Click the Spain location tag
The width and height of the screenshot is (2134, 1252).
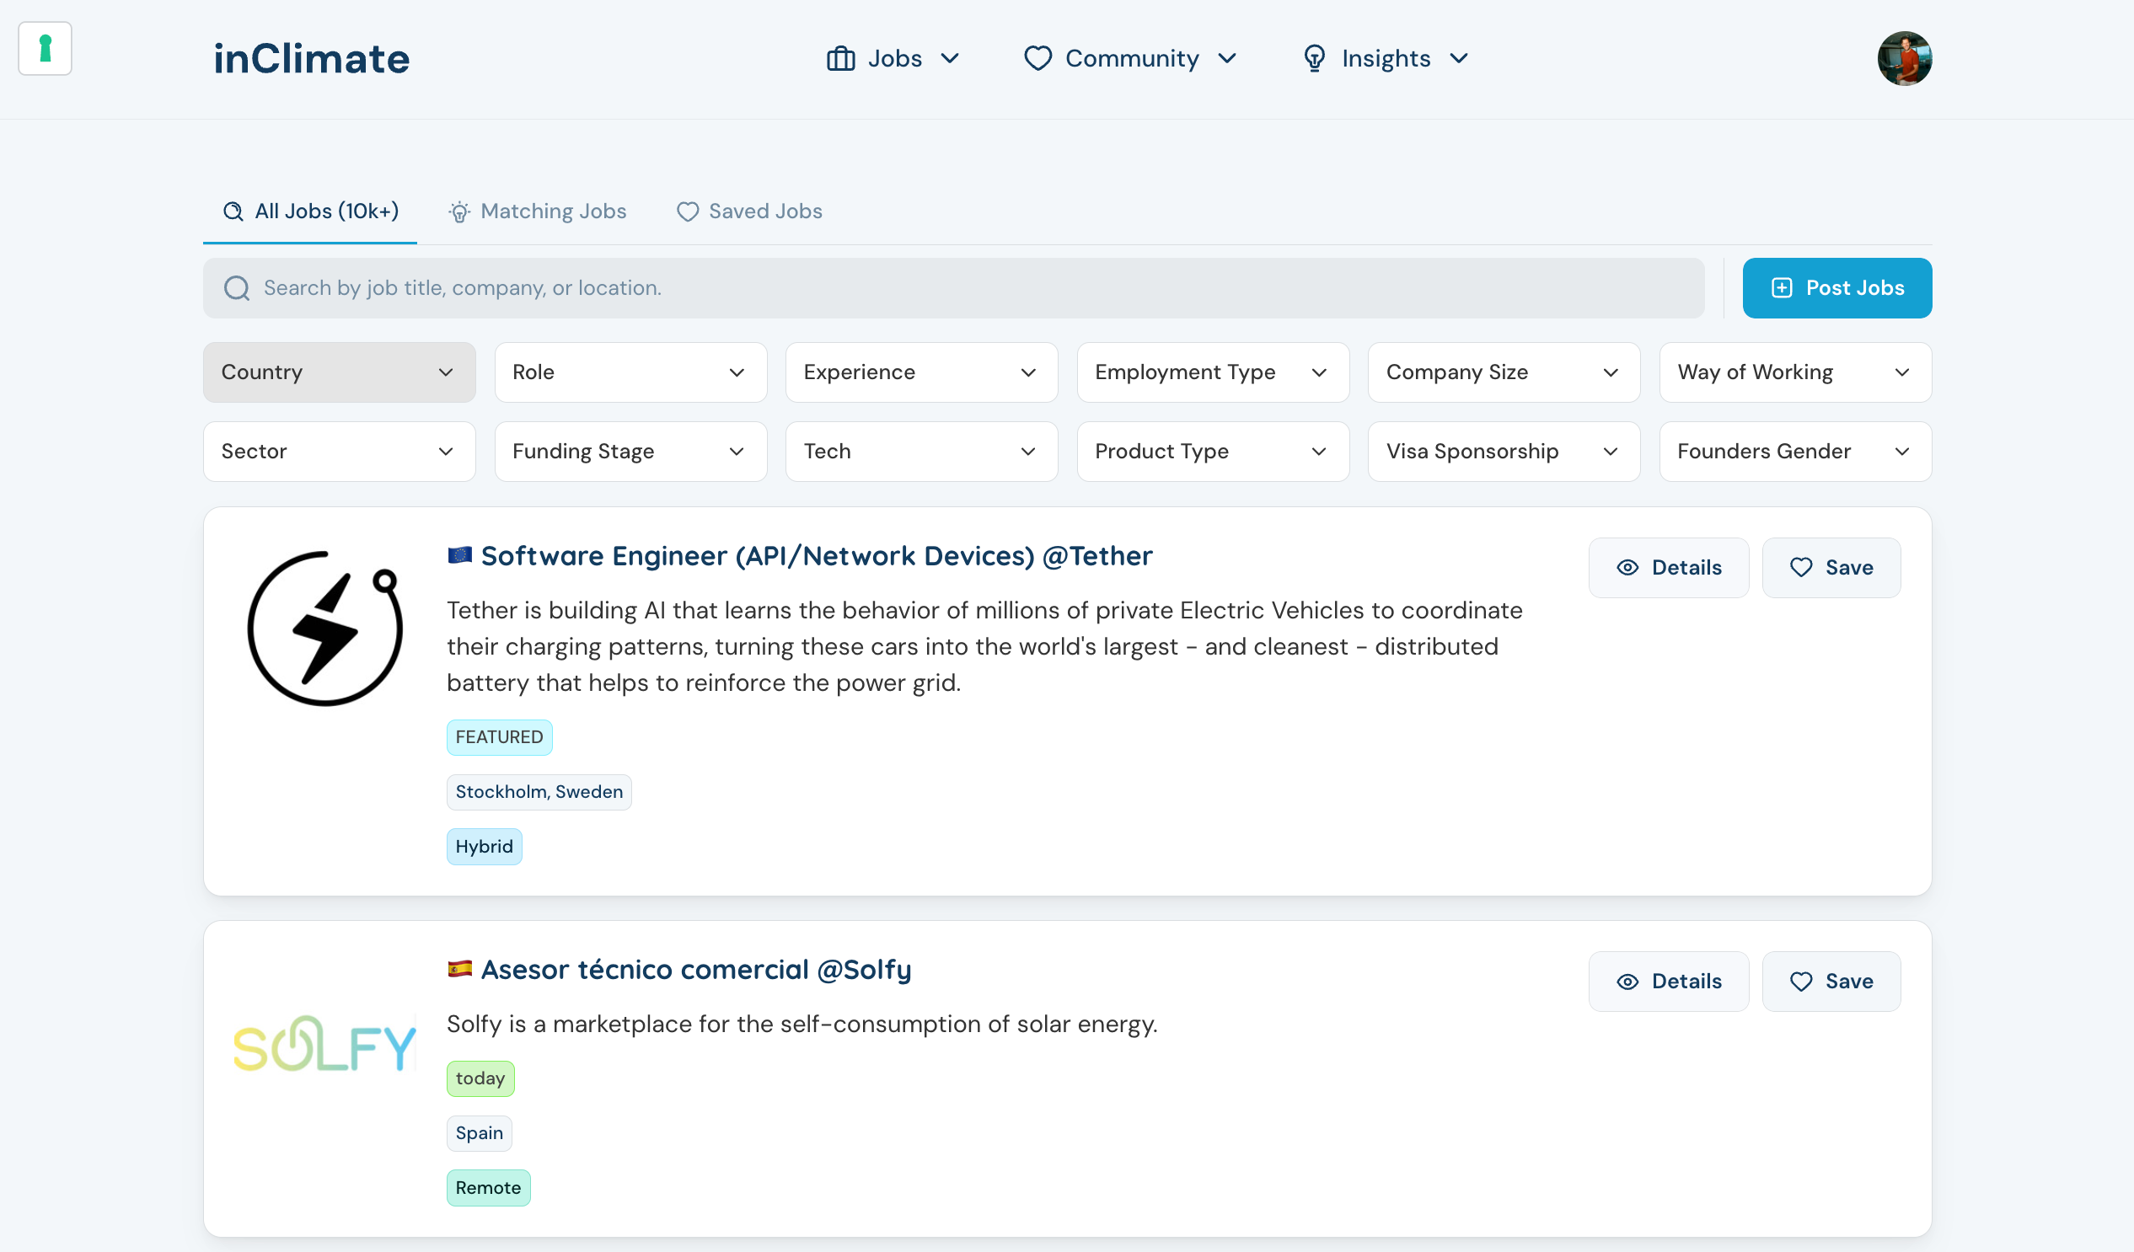coord(480,1133)
